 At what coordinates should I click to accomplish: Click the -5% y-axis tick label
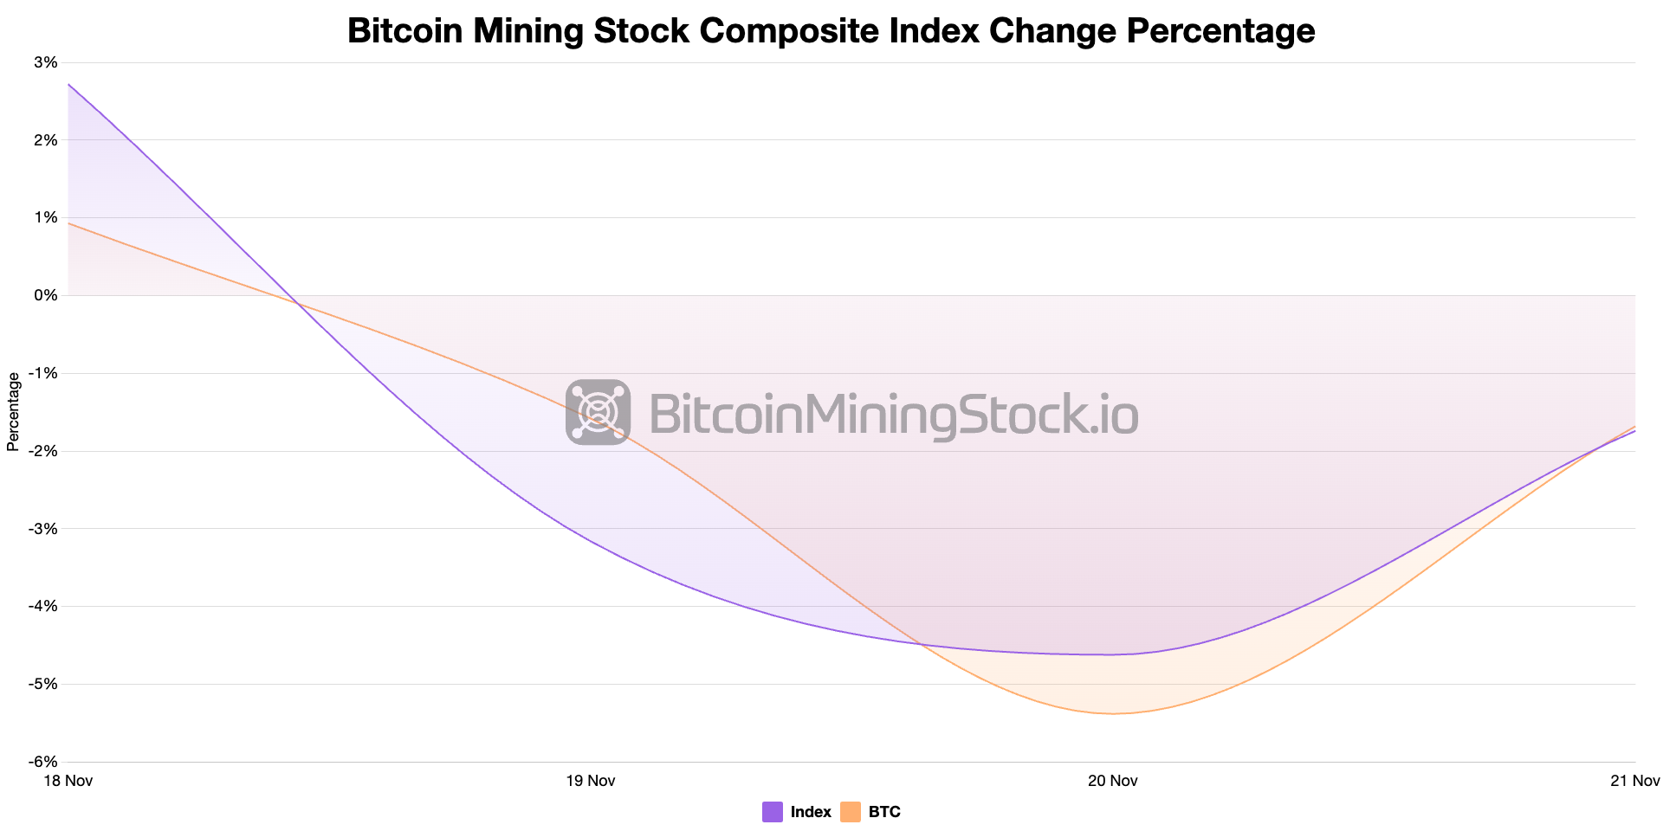click(43, 684)
